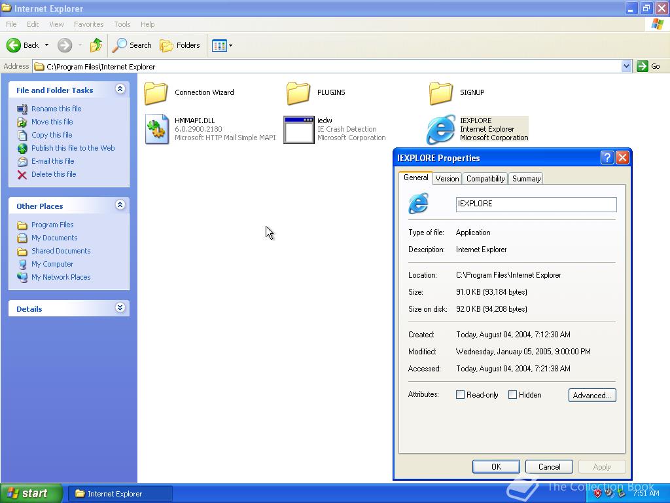
Task: Select the IEXPLORE application icon
Action: pos(441,129)
